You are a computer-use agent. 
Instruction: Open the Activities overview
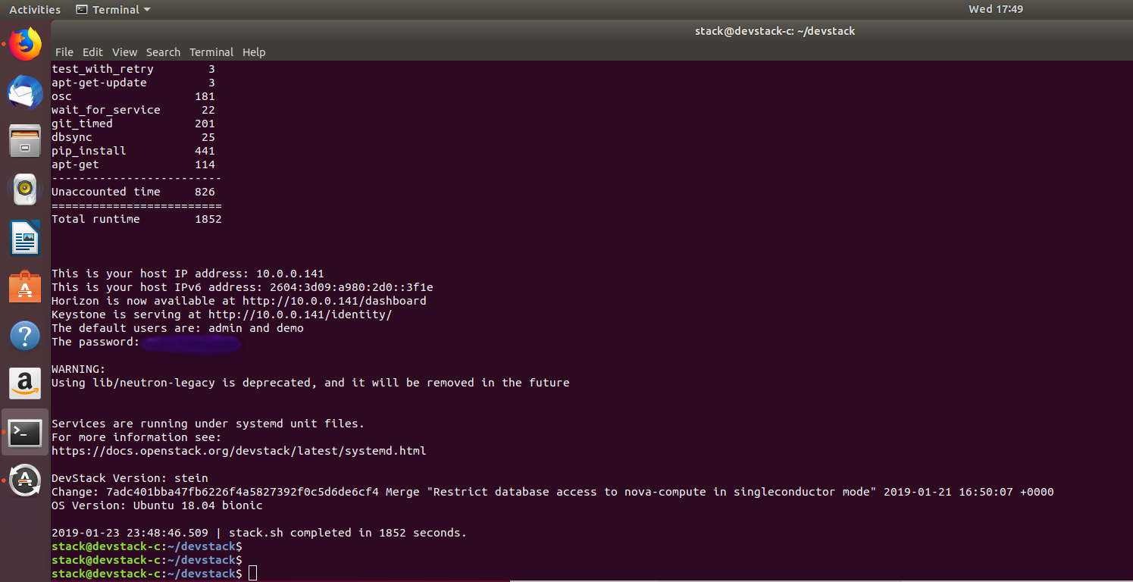[35, 10]
